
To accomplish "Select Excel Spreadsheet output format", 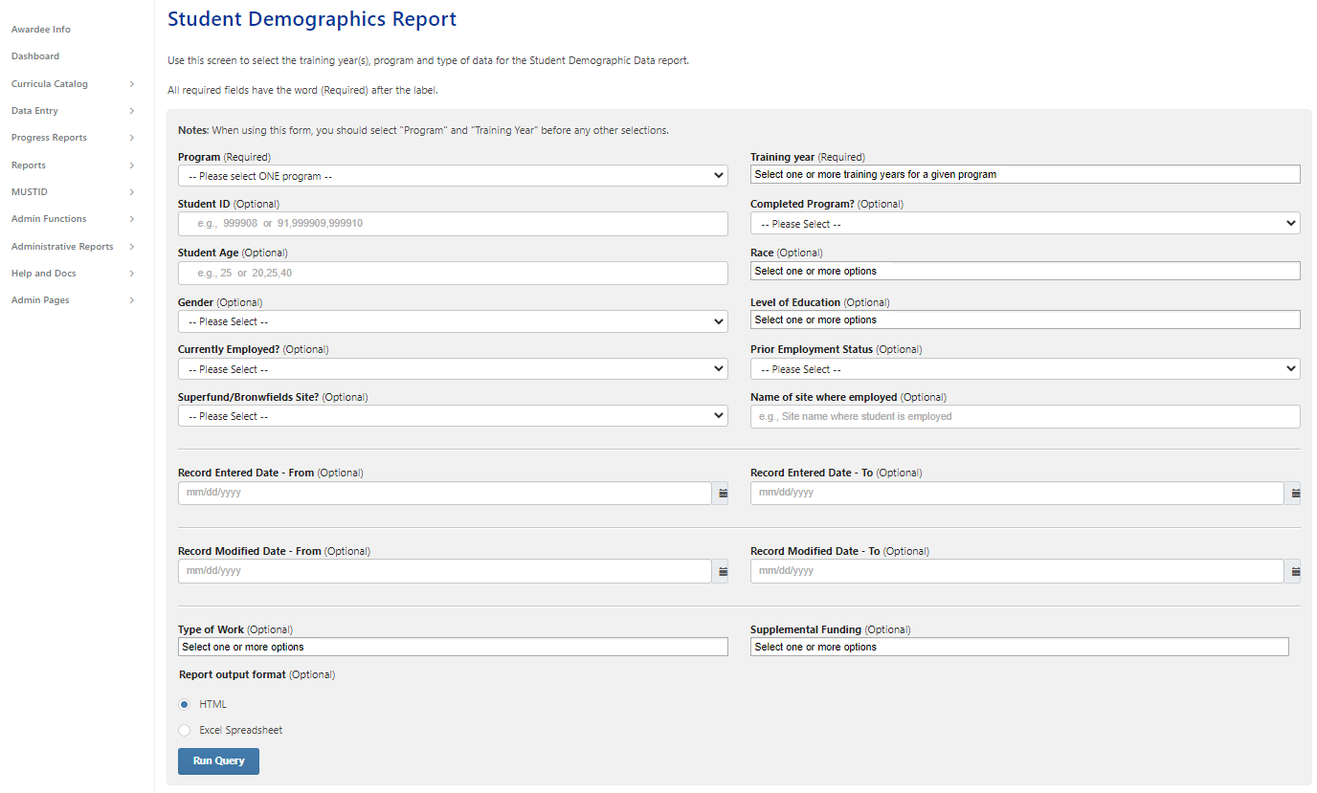I will tap(185, 731).
